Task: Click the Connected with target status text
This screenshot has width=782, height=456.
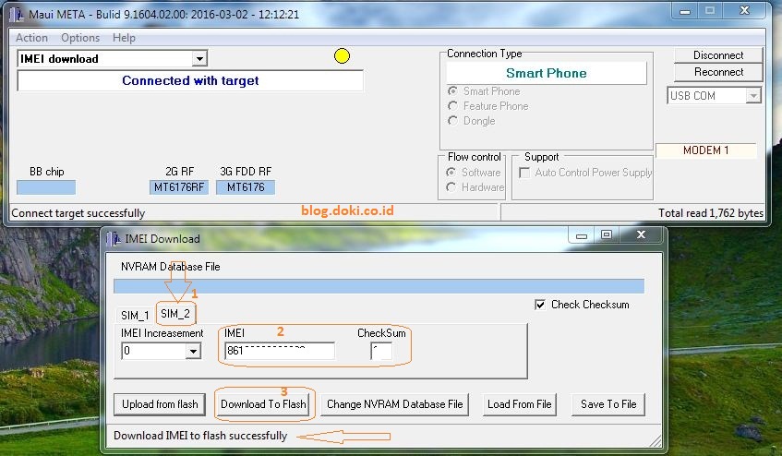Action: tap(190, 80)
